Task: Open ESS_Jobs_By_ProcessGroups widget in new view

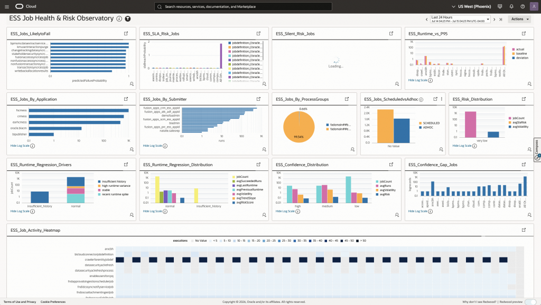Action: (x=347, y=99)
